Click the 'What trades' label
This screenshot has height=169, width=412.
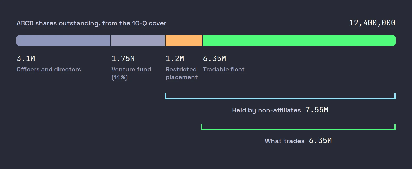tap(285, 141)
